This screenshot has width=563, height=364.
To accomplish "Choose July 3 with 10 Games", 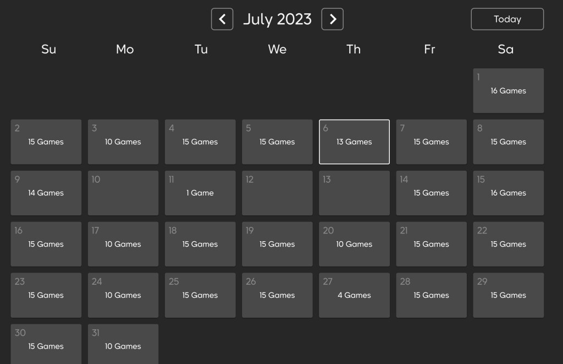I will [123, 142].
